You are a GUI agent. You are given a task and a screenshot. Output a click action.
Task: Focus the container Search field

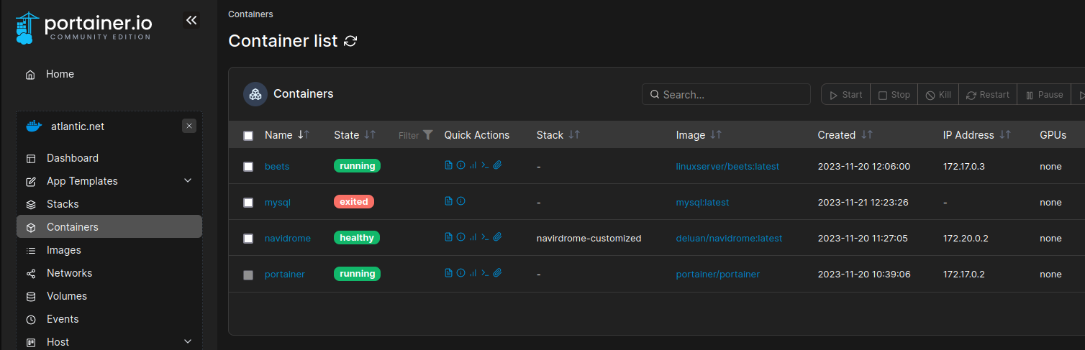(726, 95)
